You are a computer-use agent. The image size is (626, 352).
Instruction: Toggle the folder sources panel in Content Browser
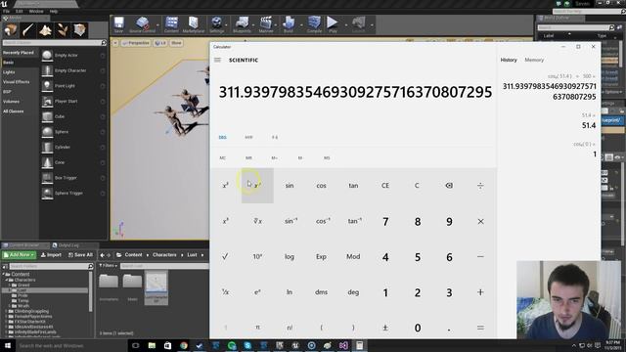coord(5,266)
